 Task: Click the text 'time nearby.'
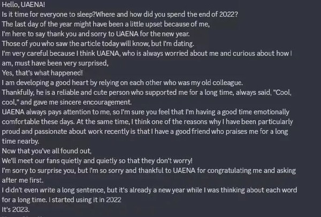click(20, 141)
